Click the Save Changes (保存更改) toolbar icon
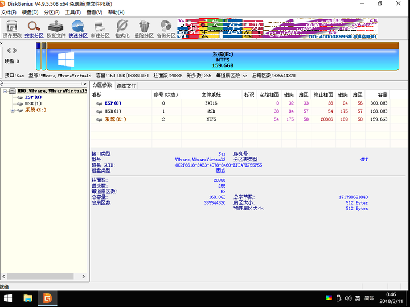This screenshot has width=410, height=307. coord(12,29)
